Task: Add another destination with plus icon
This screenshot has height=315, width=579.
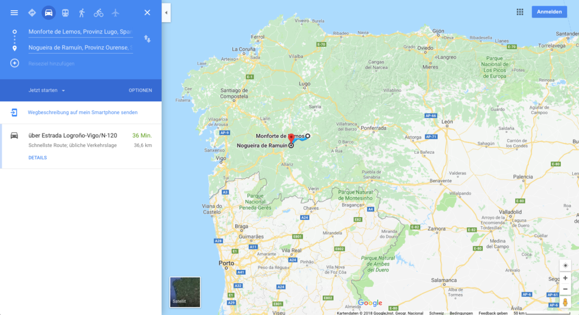Action: pyautogui.click(x=14, y=63)
